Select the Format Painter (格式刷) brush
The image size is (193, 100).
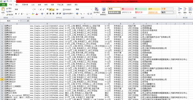7,14
